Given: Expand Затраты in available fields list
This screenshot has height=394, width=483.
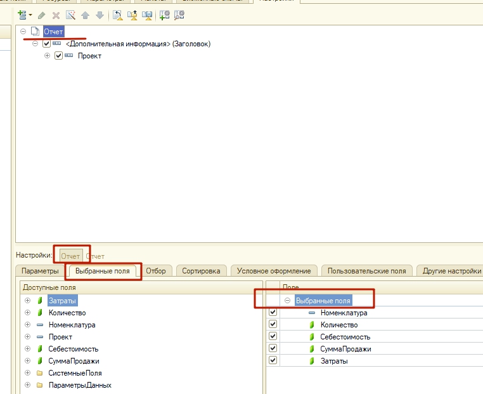Looking at the screenshot, I should pyautogui.click(x=27, y=301).
